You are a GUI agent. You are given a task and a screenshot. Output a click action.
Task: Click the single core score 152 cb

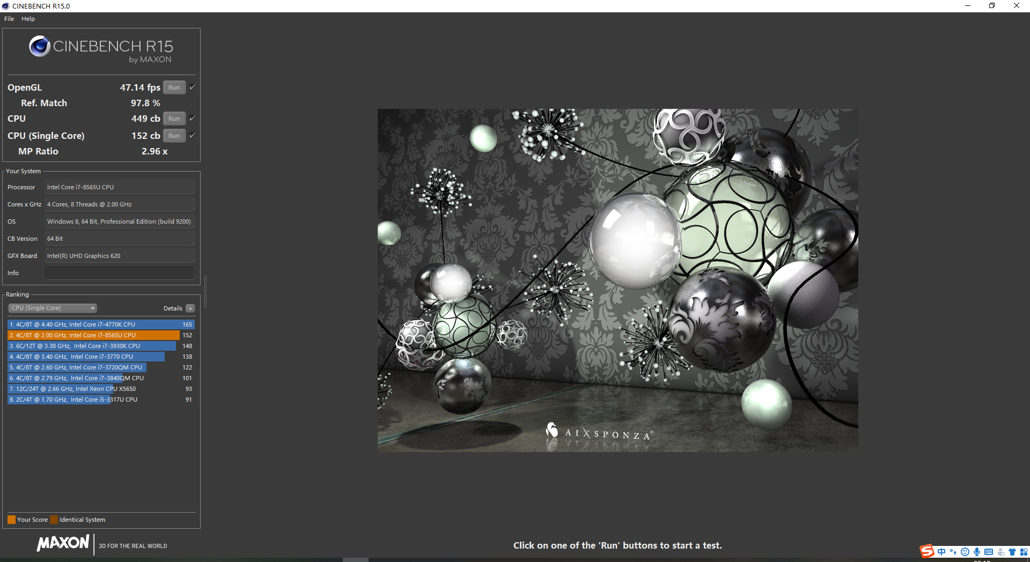pyautogui.click(x=146, y=136)
